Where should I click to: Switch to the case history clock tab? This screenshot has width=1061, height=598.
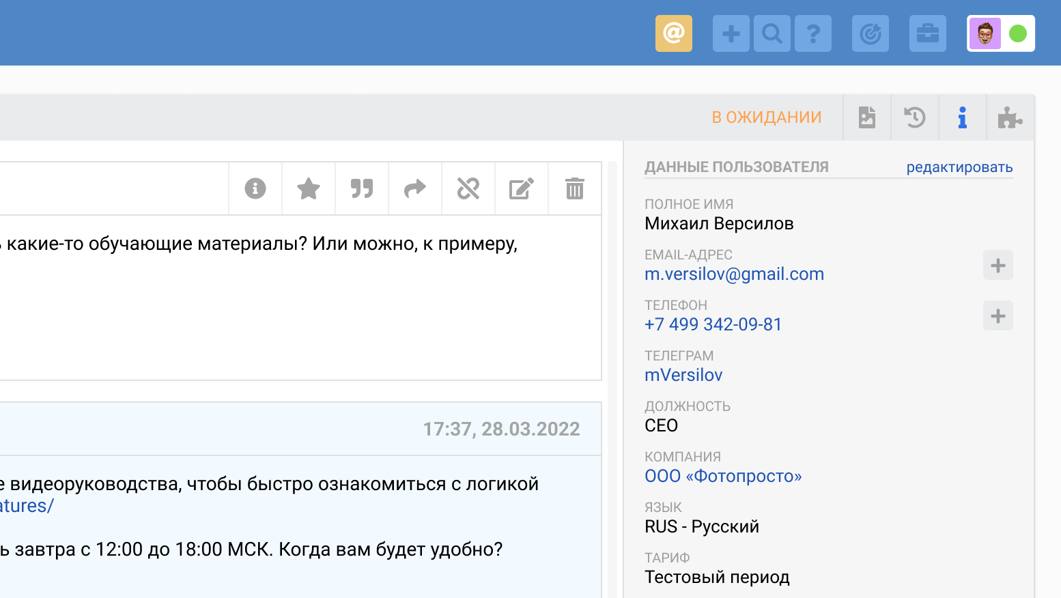[x=915, y=117]
